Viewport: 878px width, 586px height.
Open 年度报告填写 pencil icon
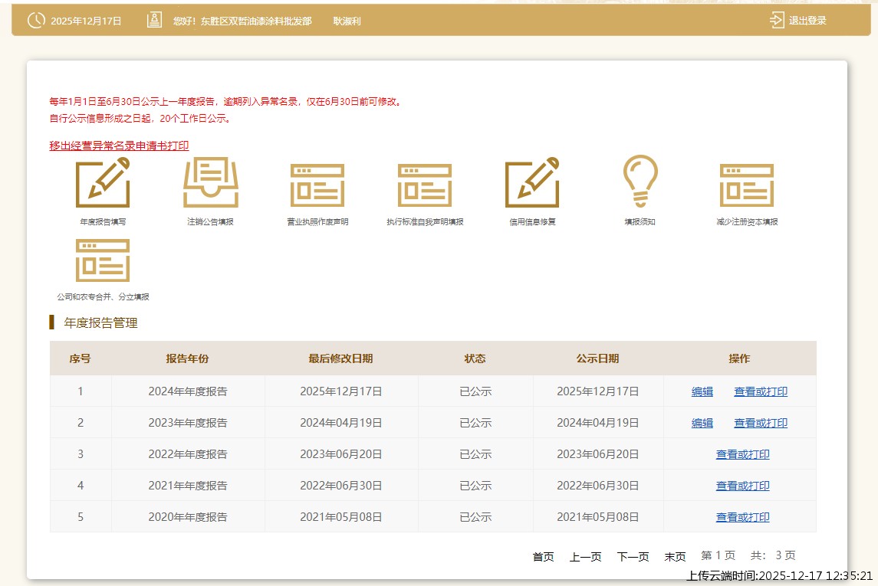(x=103, y=182)
